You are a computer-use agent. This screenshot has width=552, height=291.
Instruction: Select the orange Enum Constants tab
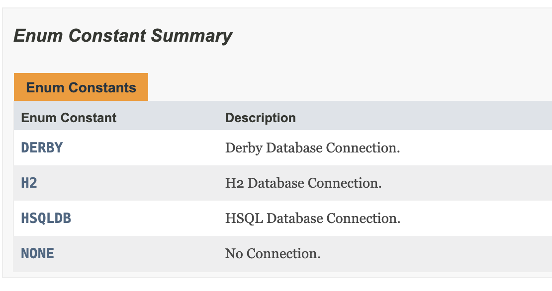[x=81, y=87]
